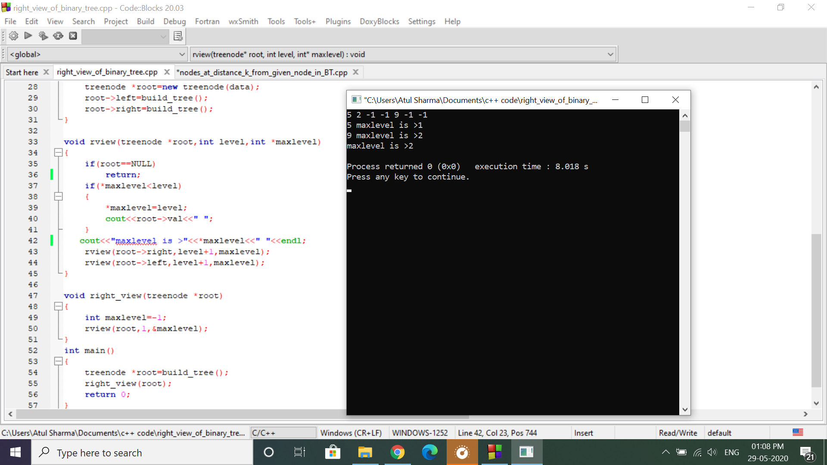
Task: Click the taskbar search box
Action: coord(142,453)
